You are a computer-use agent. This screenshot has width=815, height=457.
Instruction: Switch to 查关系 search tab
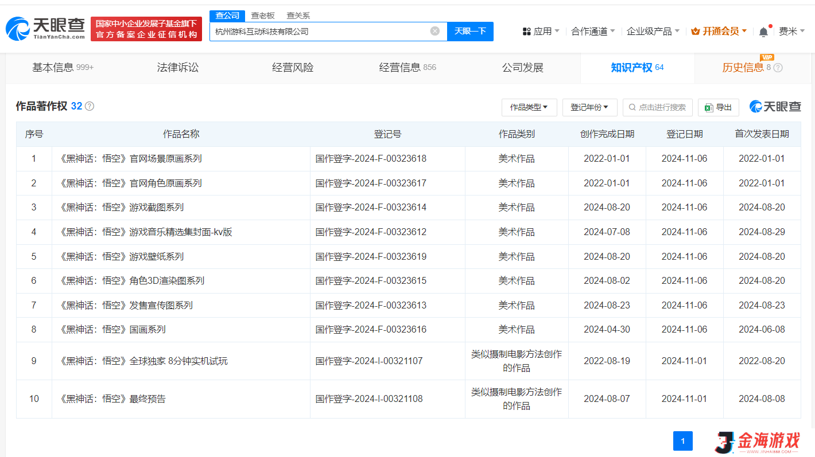[298, 15]
